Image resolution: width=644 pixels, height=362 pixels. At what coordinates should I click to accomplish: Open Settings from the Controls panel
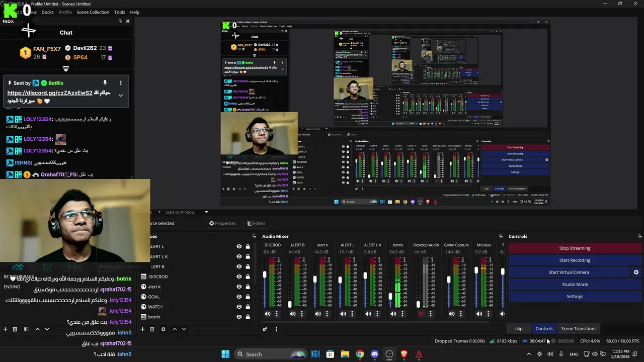575,297
